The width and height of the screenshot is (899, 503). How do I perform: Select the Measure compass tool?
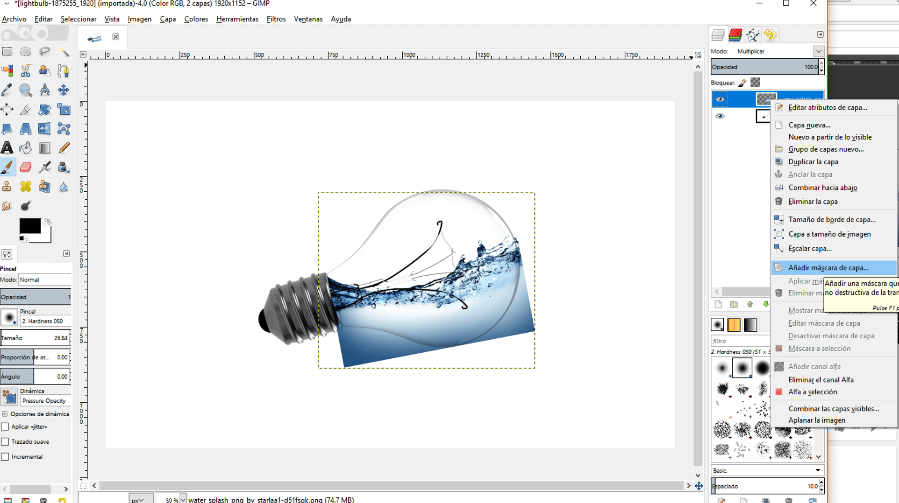[45, 90]
